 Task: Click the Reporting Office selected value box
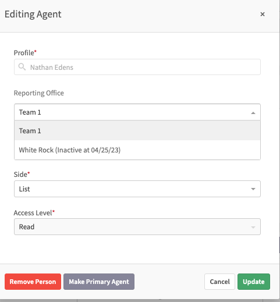[137, 112]
